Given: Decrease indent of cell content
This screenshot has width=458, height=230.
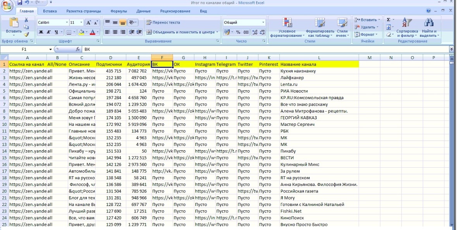Looking at the screenshot, I should [x=132, y=32].
